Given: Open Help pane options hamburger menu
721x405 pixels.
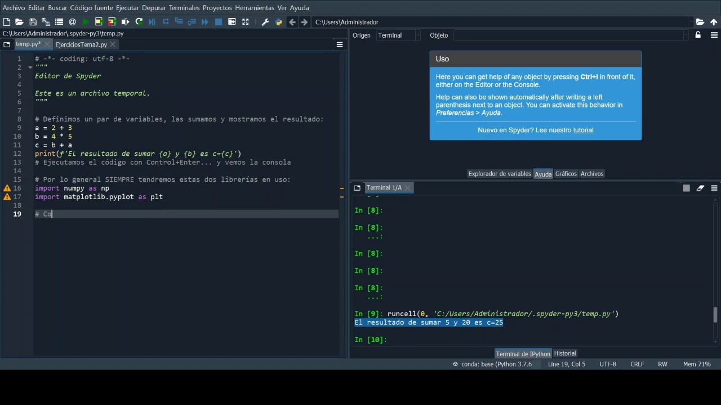Looking at the screenshot, I should coord(714,35).
